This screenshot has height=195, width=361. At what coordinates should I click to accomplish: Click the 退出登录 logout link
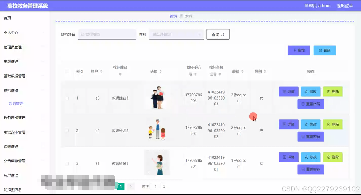344,5
